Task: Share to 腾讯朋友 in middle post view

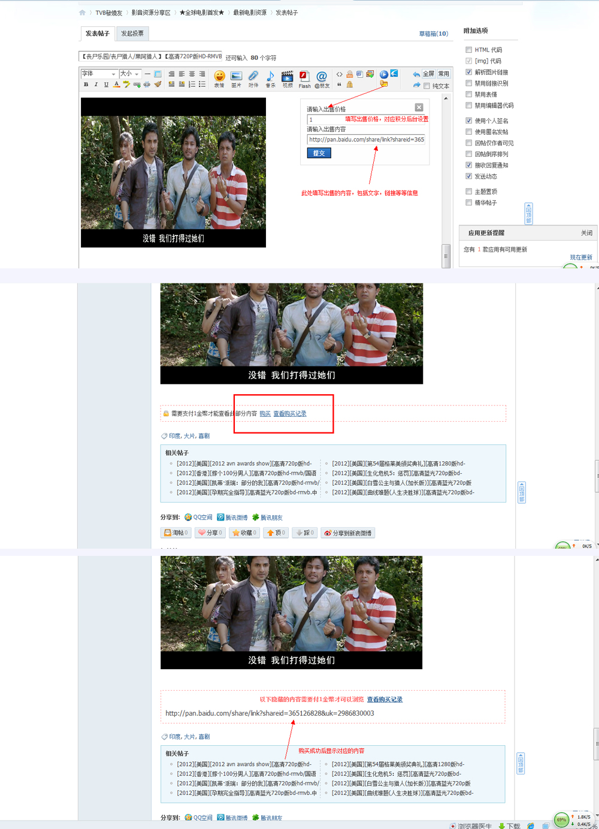Action: 267,518
